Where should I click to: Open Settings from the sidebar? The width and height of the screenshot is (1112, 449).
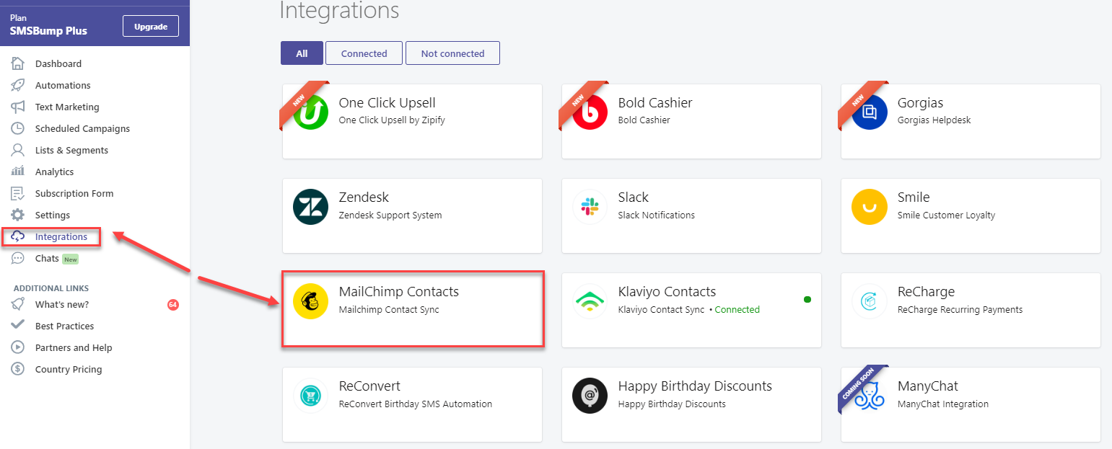(x=53, y=215)
